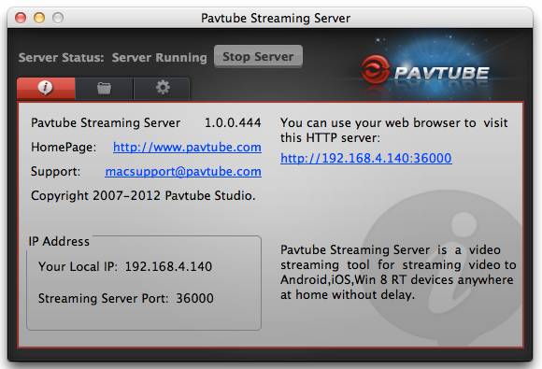Click the IP Address group label
This screenshot has height=369, width=542.
click(x=59, y=241)
